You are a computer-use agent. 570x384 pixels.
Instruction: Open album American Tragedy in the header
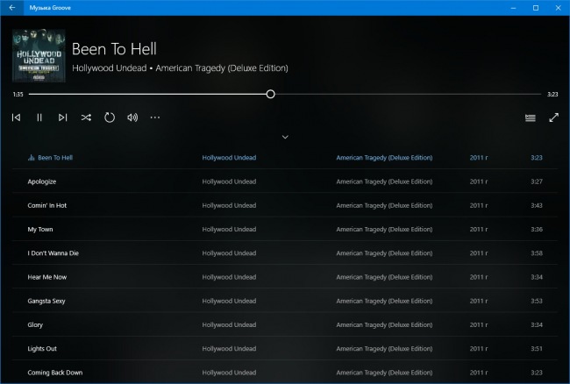point(222,68)
